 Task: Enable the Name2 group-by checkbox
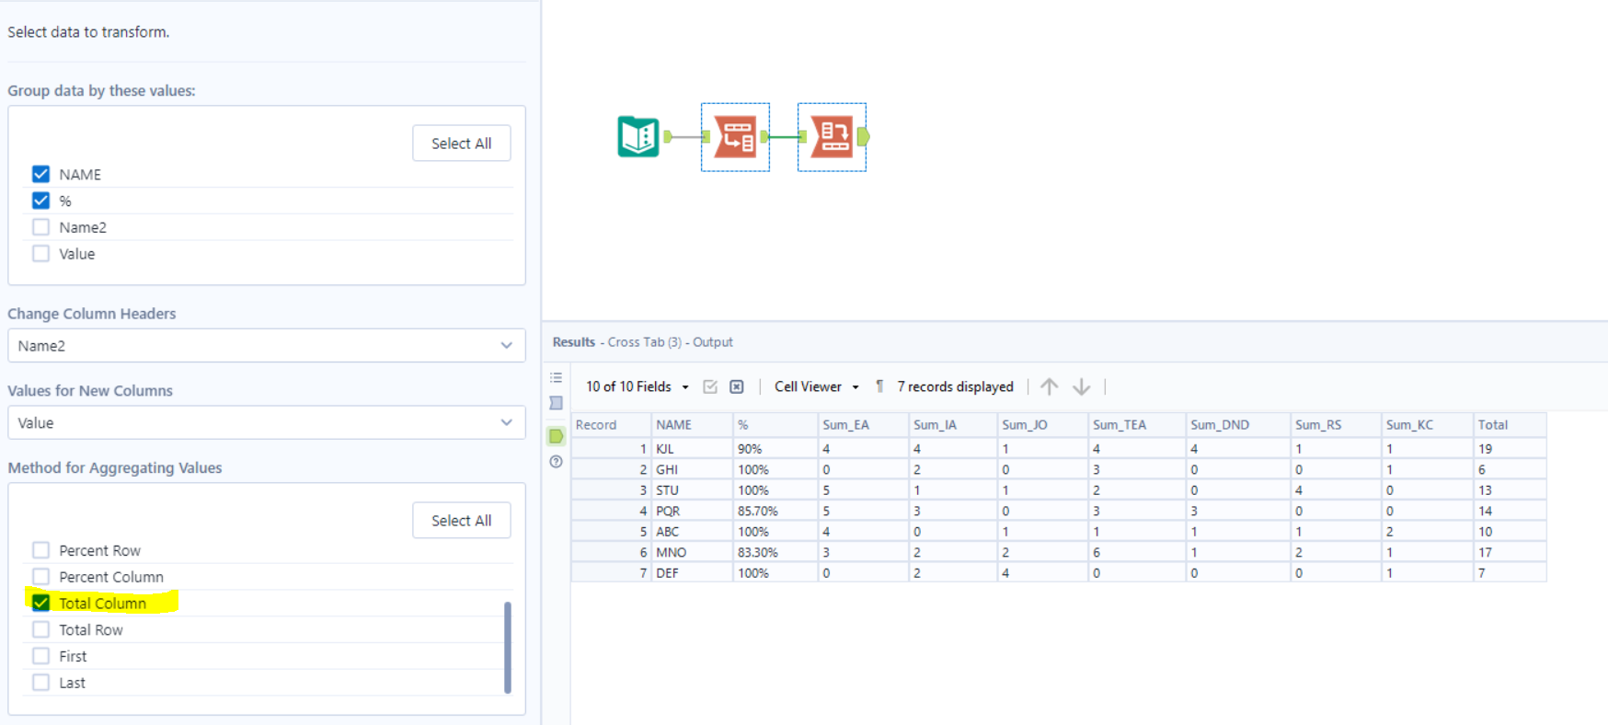(x=40, y=227)
